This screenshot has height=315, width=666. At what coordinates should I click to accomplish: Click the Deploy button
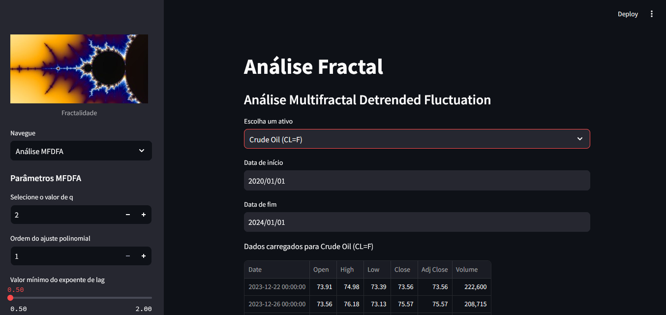pyautogui.click(x=628, y=14)
